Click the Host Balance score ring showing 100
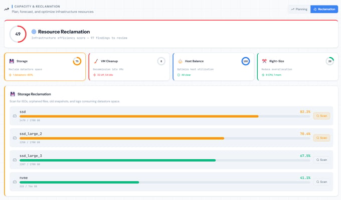Screen dimensions: 341x200 tap(246, 61)
